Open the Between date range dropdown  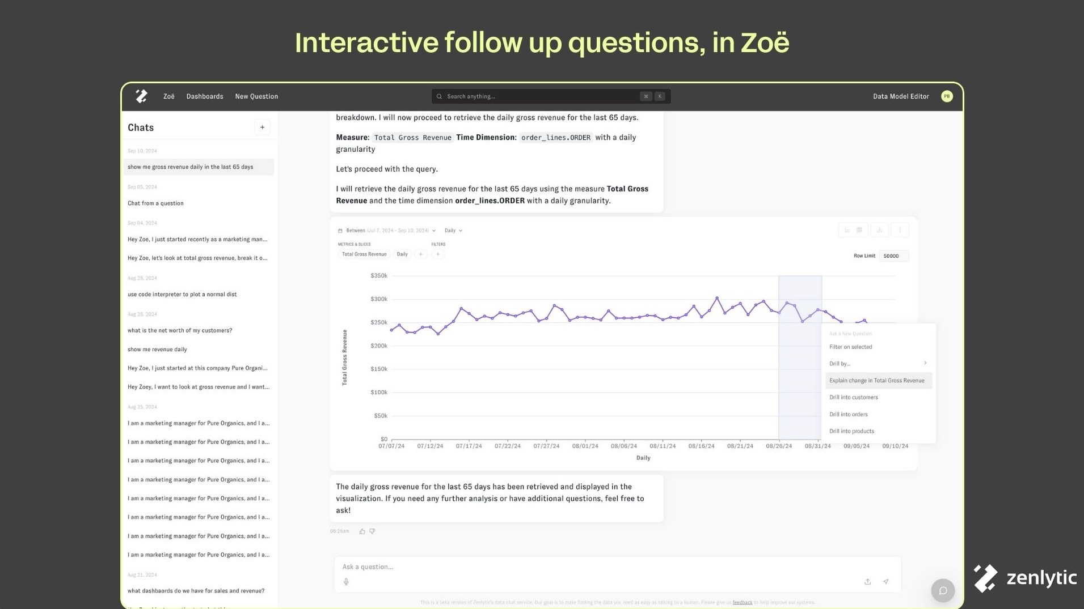click(x=387, y=231)
